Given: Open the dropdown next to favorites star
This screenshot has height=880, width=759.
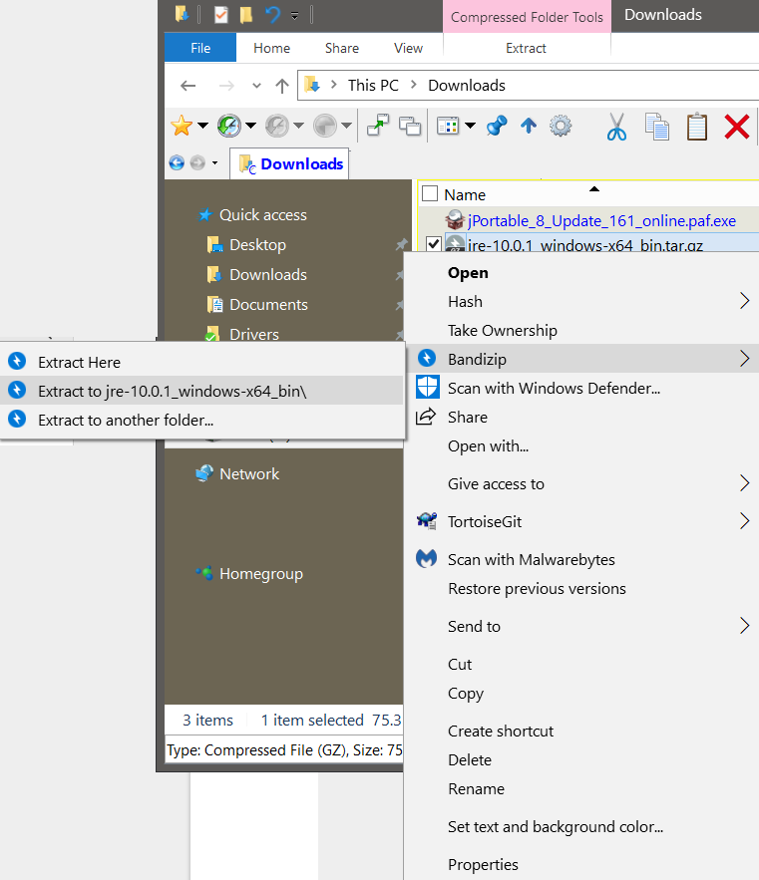Looking at the screenshot, I should coord(202,126).
